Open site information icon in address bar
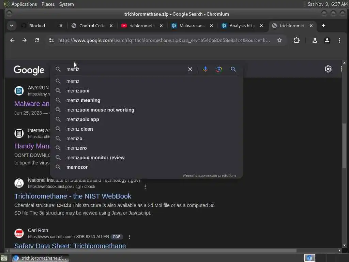This screenshot has height=262, width=349. pyautogui.click(x=51, y=40)
